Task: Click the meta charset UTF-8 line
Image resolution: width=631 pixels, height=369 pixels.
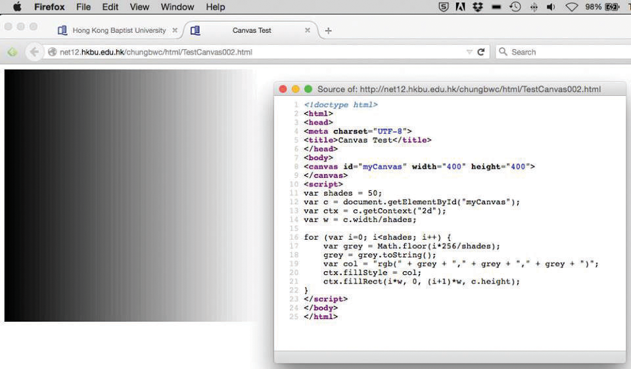Action: (x=358, y=131)
